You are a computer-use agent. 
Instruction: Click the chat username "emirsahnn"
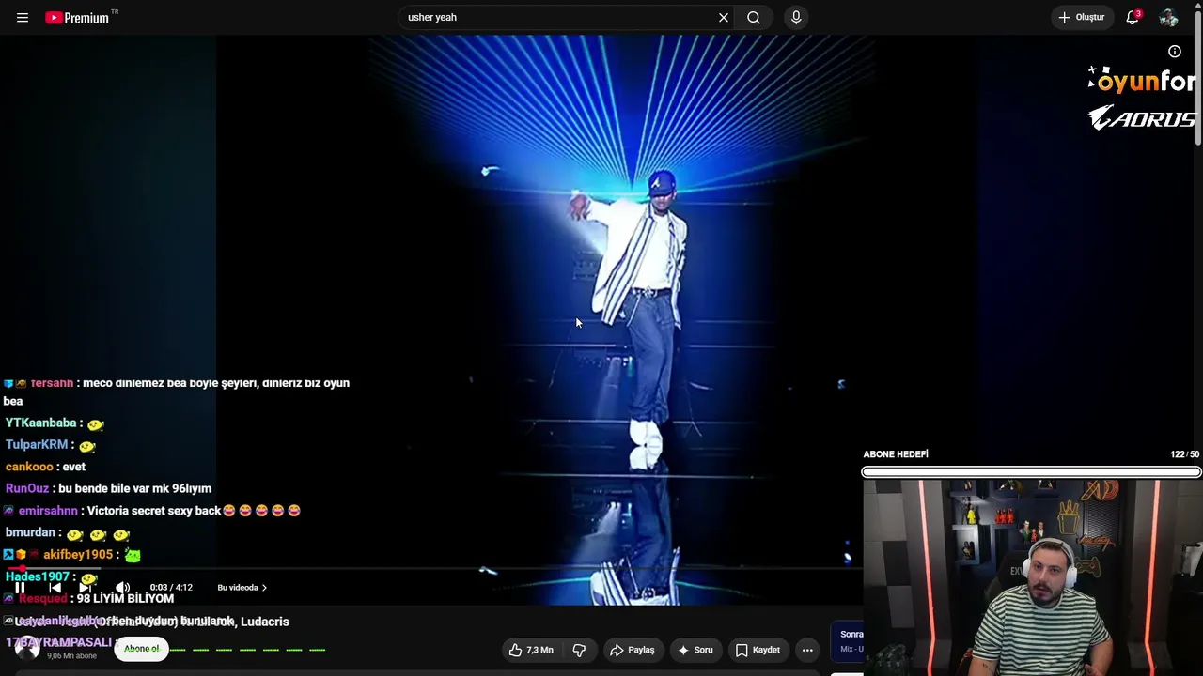(x=48, y=511)
